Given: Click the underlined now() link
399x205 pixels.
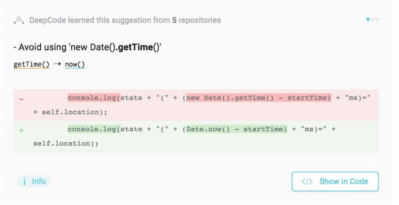Looking at the screenshot, I should (75, 64).
